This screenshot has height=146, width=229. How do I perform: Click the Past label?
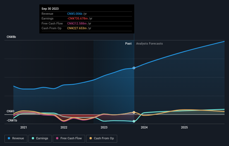click(128, 43)
